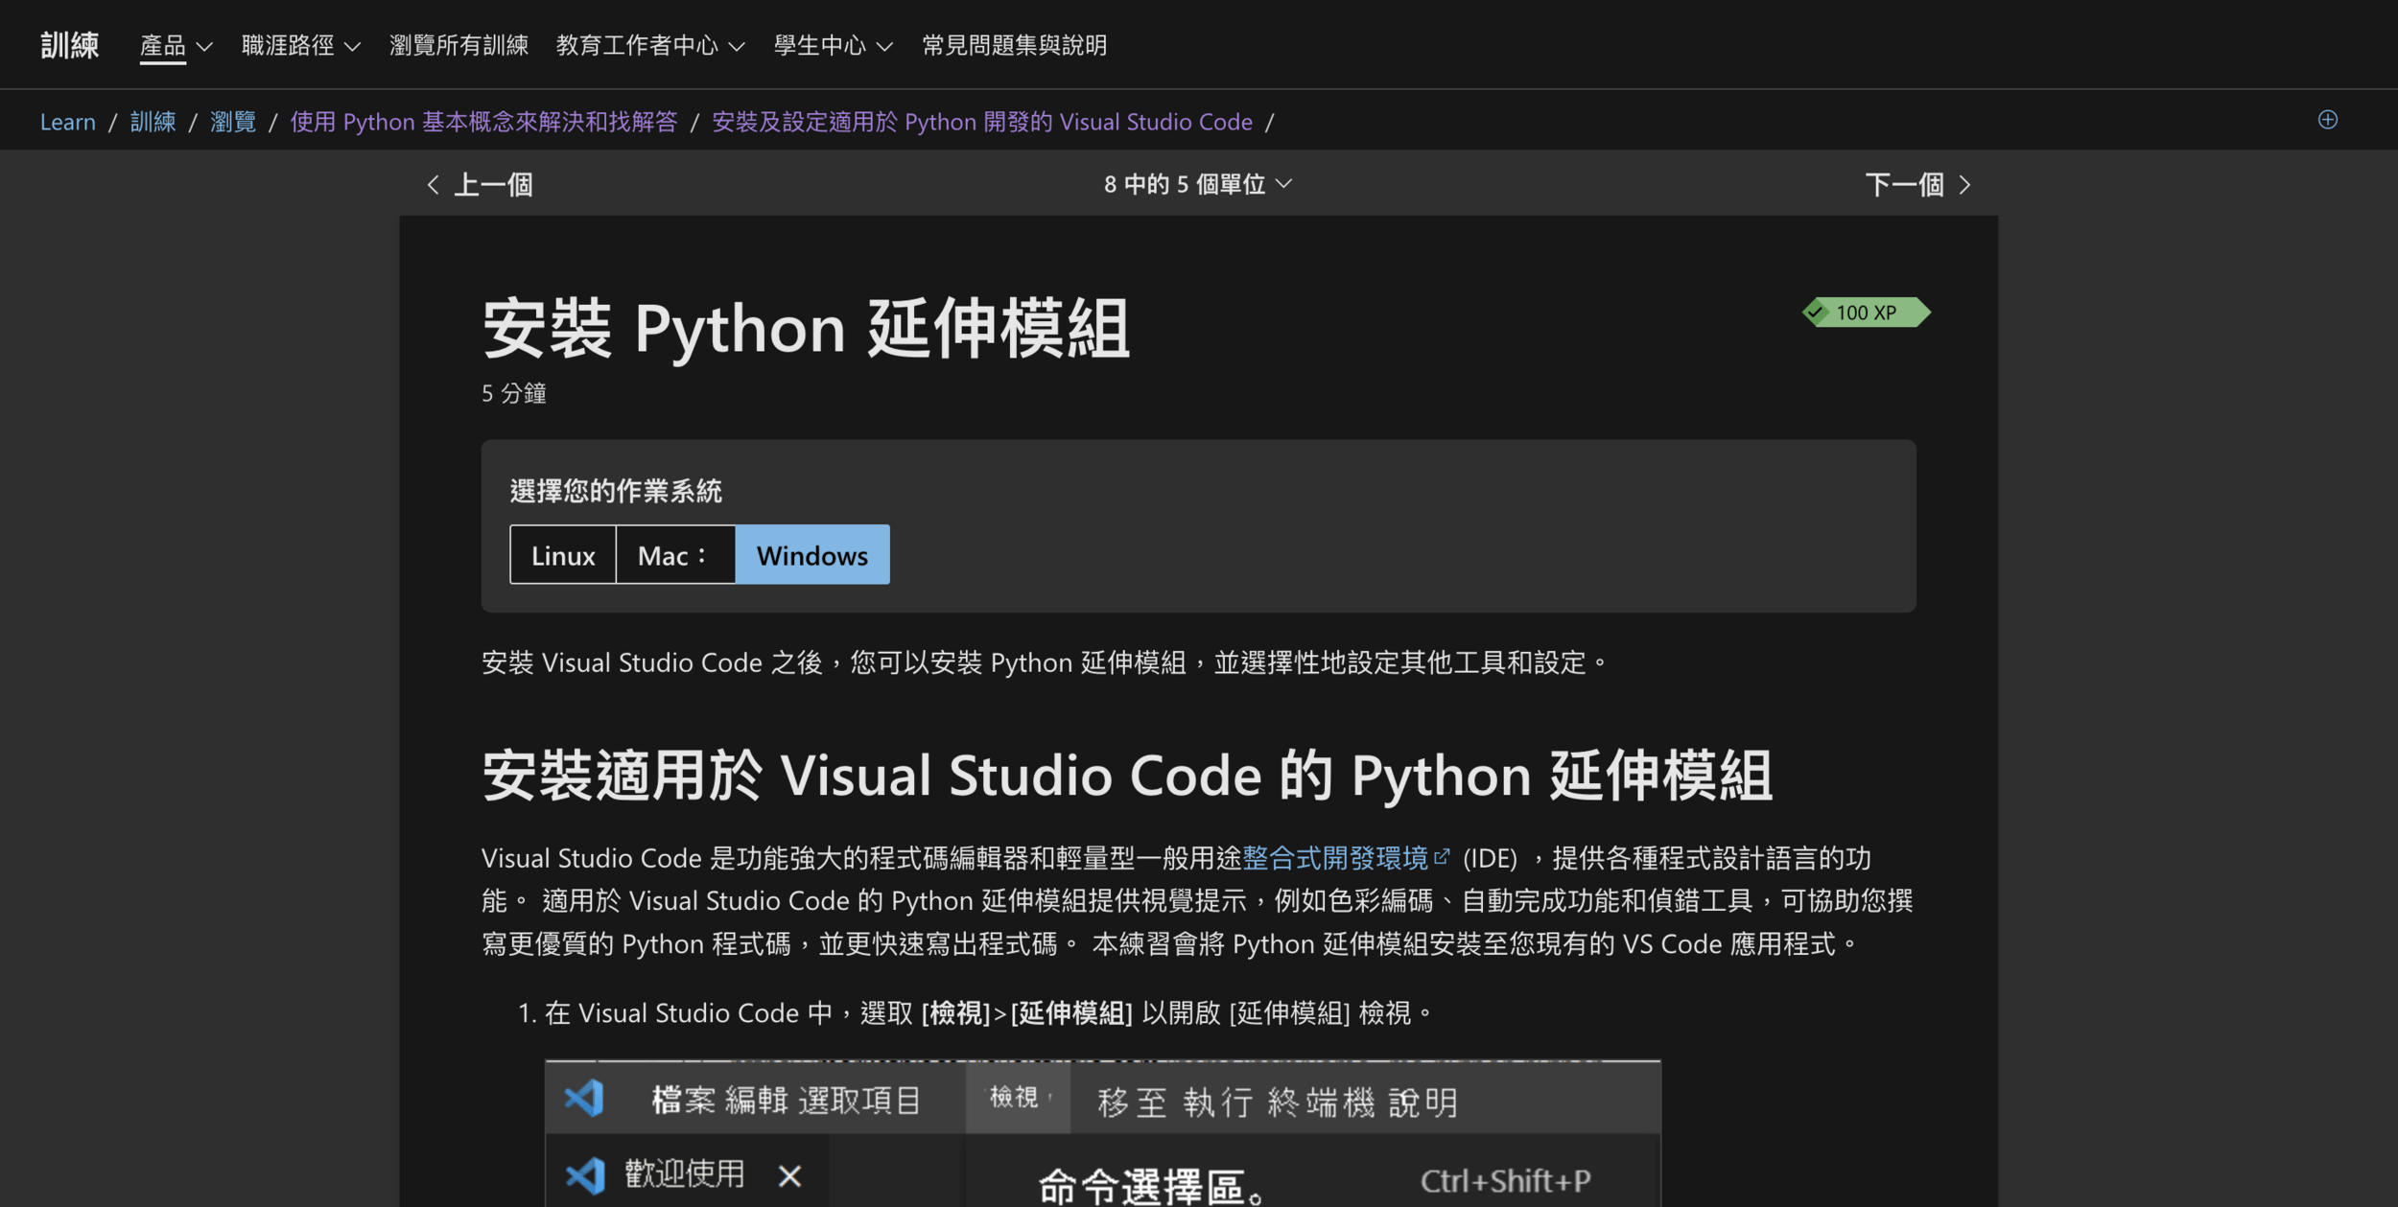This screenshot has width=2398, height=1207.
Task: Click the left chevron beside 上一個
Action: 433,185
